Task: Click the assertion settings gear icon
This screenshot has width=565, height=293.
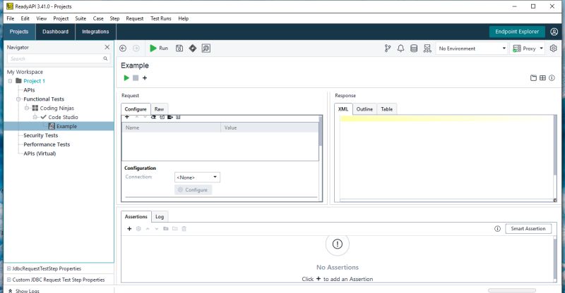Action: click(138, 229)
